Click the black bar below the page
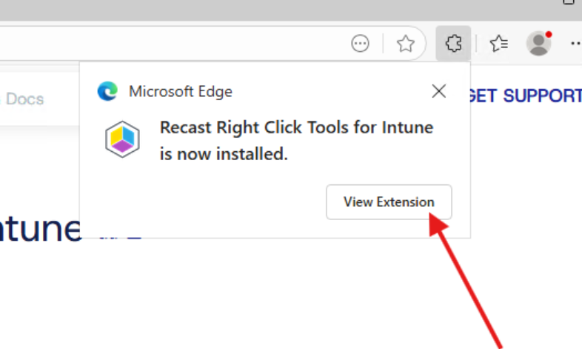The image size is (582, 349). pyautogui.click(x=222, y=326)
